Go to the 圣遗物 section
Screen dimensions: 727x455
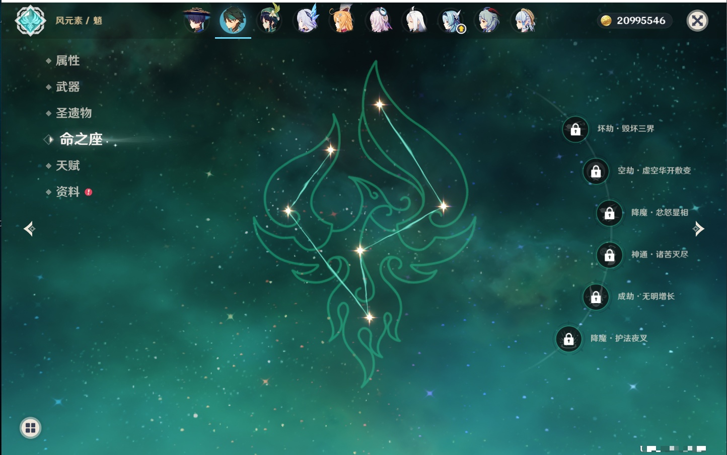(x=74, y=113)
